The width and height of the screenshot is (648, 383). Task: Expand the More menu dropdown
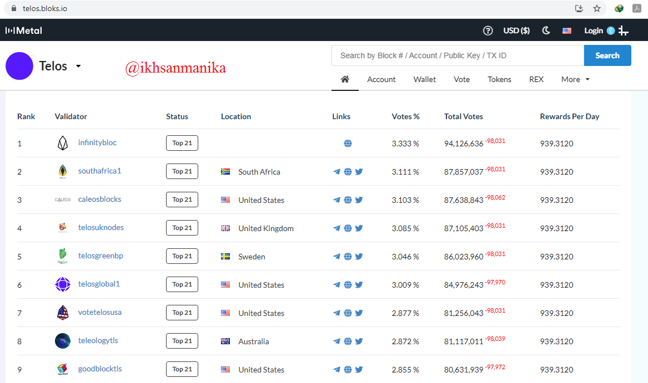coord(575,79)
